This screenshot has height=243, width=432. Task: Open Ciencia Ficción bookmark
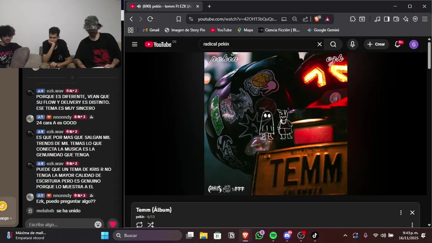pyautogui.click(x=279, y=30)
